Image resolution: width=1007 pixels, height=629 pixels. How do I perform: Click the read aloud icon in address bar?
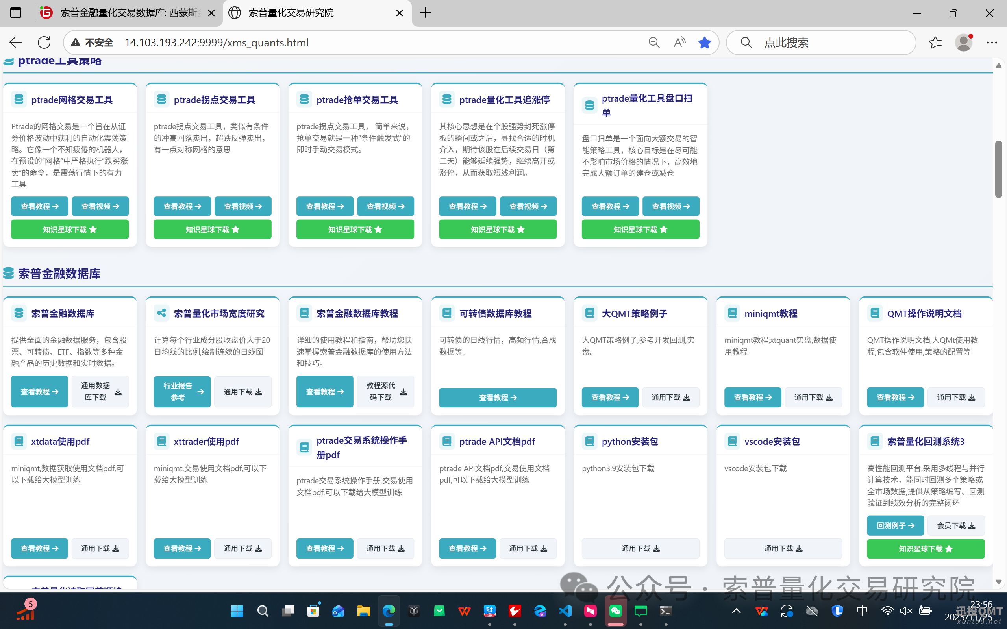point(679,43)
